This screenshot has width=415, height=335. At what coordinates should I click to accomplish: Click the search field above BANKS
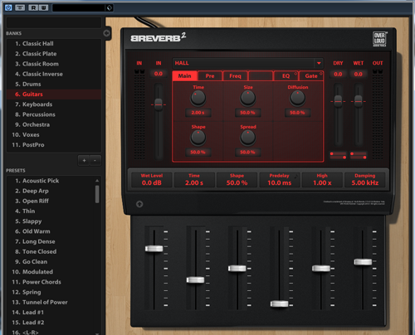(54, 22)
